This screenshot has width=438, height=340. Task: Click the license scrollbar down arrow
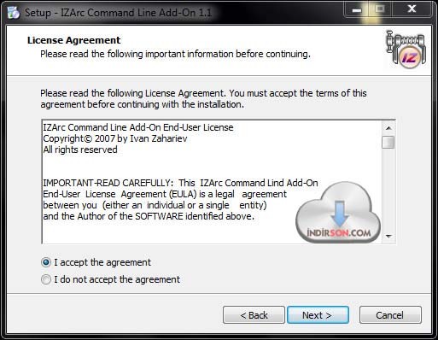click(388, 236)
